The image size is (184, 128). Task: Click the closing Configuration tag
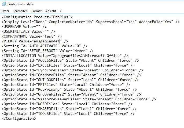pos(19,119)
